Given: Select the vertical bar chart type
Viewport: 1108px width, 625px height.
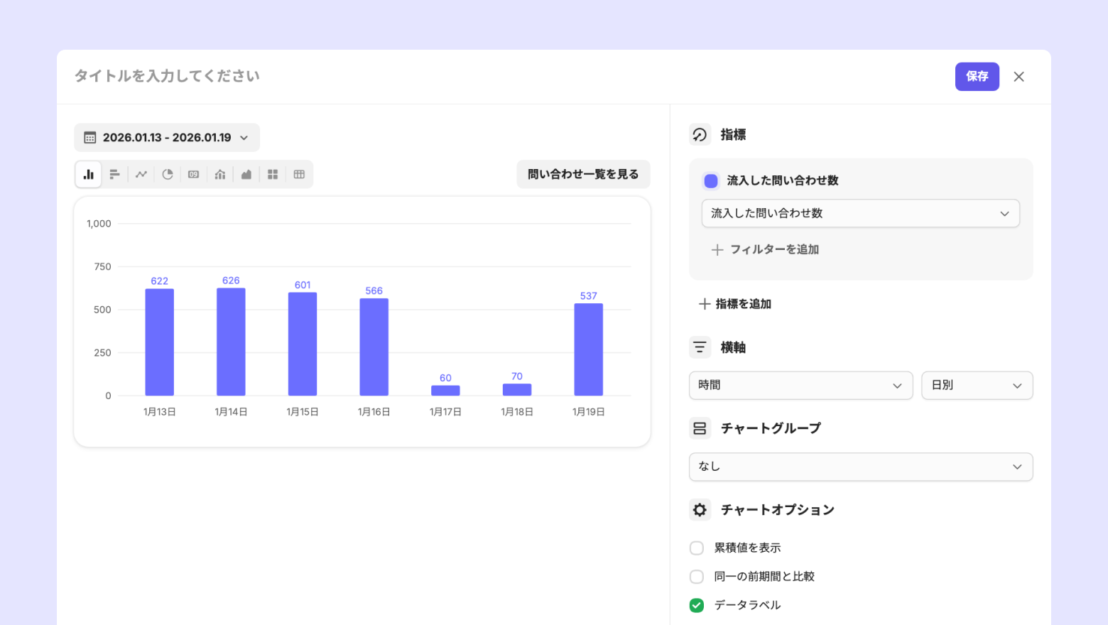Looking at the screenshot, I should point(89,175).
